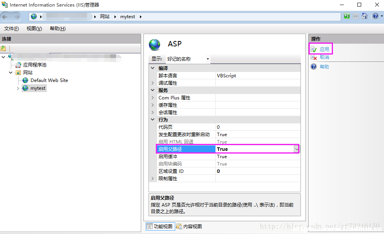Image resolution: width=384 pixels, height=234 pixels.
Task: Click the stop loading icon in toolbar
Action: click(x=356, y=16)
